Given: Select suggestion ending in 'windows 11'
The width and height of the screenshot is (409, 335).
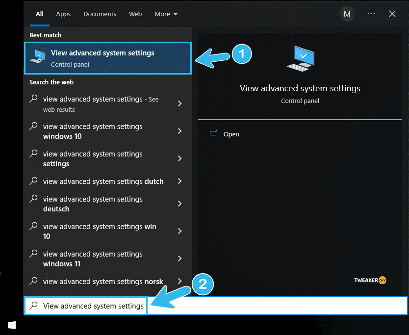Looking at the screenshot, I should click(x=108, y=258).
